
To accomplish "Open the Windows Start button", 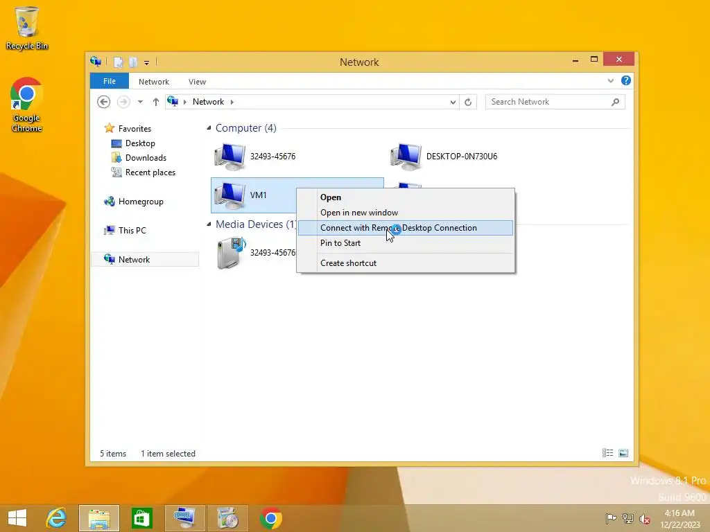I will coord(17,518).
